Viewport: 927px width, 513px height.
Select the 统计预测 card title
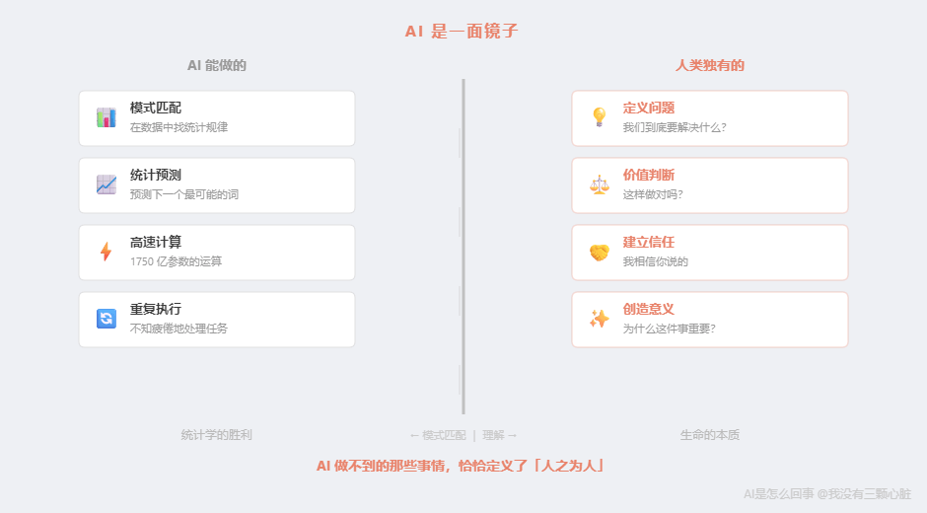(x=156, y=175)
